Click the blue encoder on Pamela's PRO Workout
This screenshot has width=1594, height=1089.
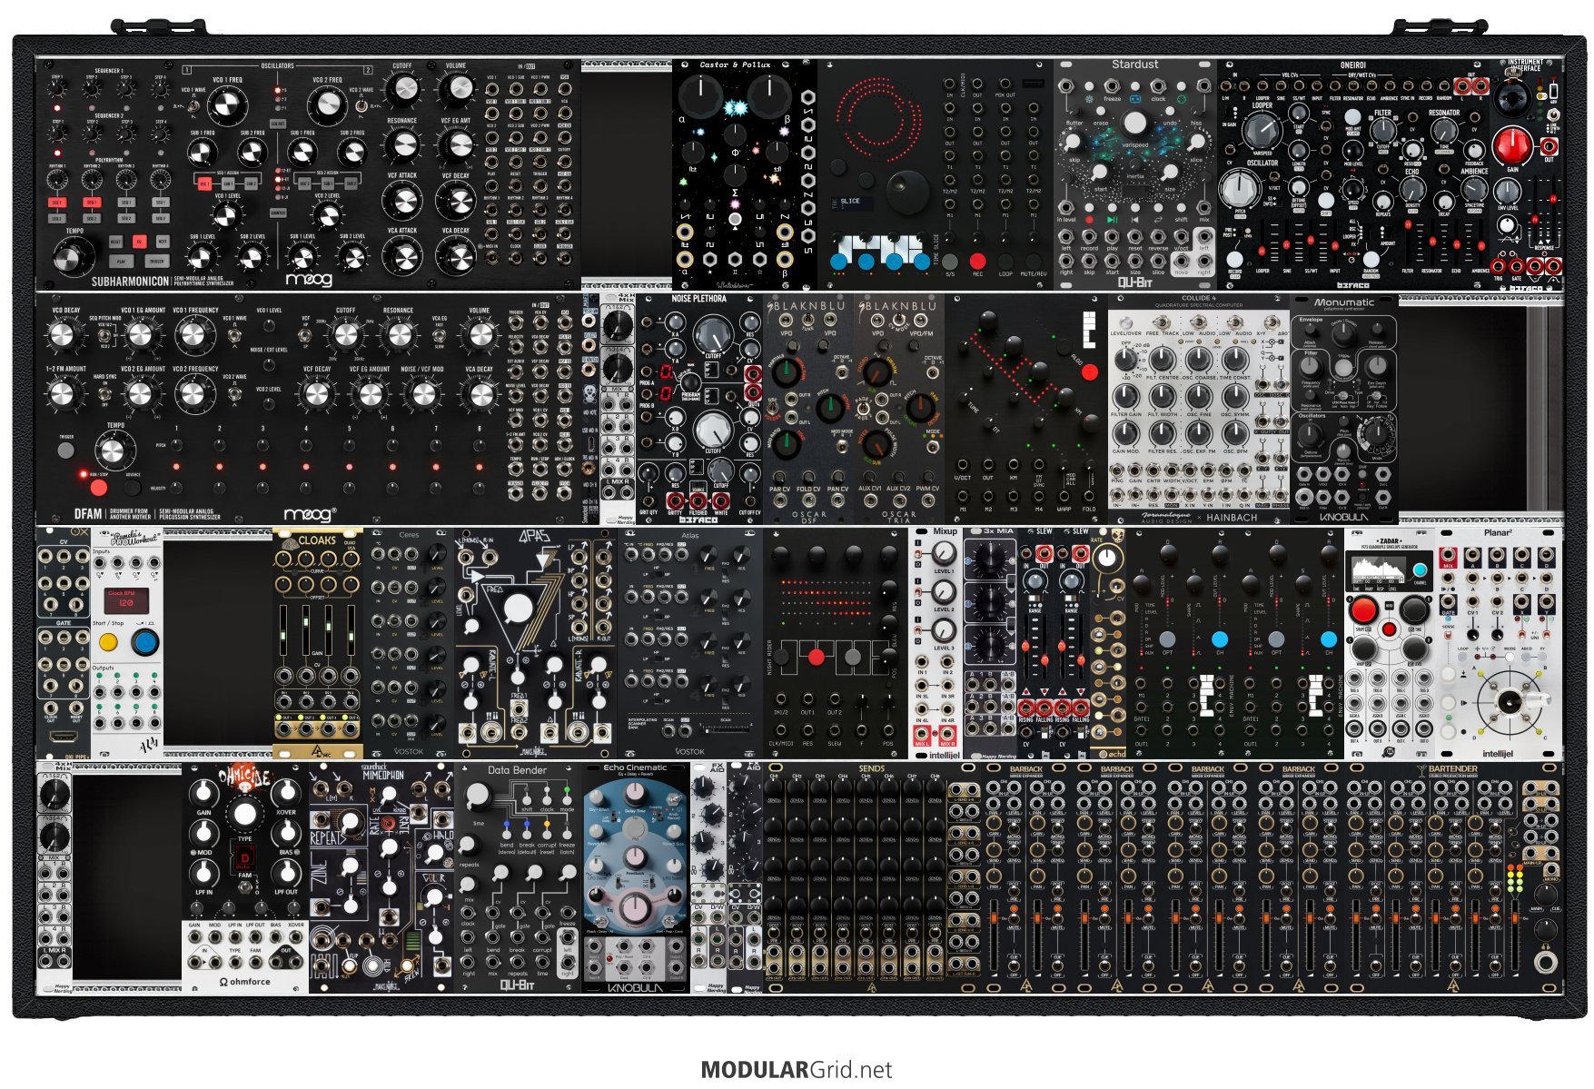click(144, 643)
